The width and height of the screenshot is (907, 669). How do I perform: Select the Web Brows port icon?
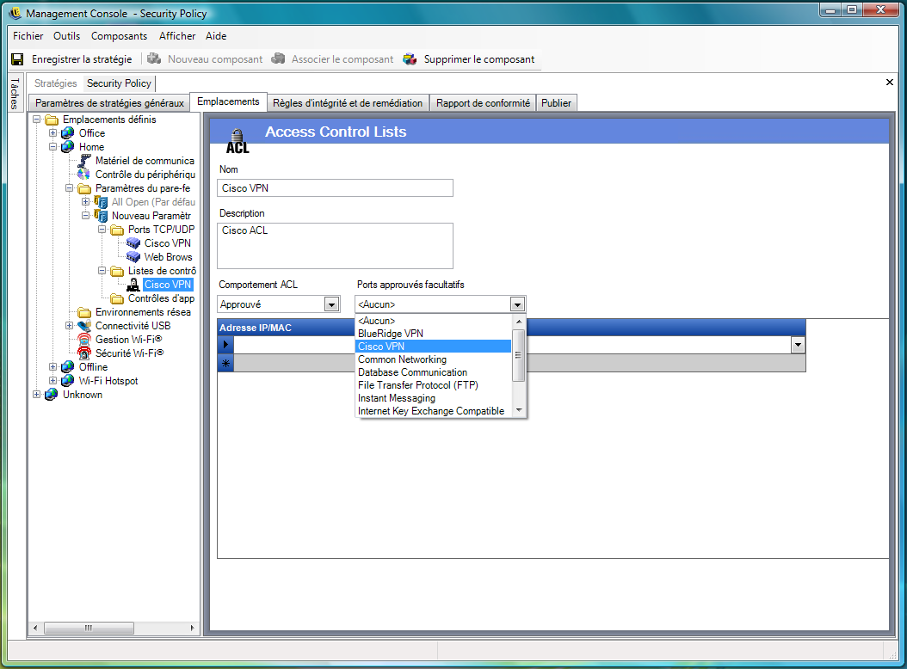pyautogui.click(x=133, y=257)
